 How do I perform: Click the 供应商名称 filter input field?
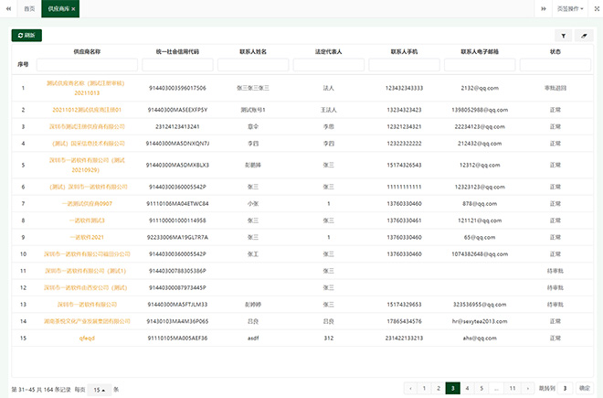pyautogui.click(x=87, y=65)
